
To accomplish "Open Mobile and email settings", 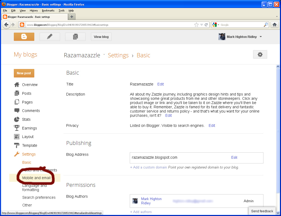I will 36,178.
